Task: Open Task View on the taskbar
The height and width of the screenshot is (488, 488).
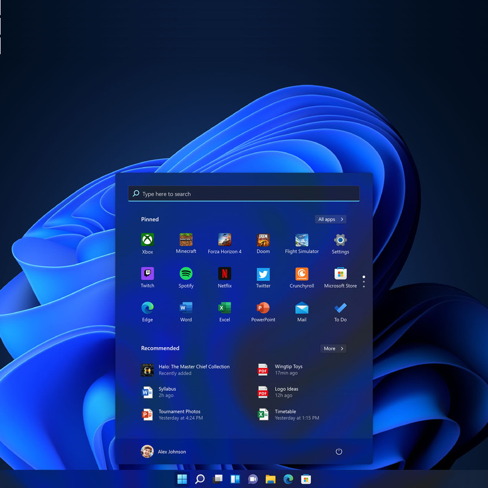Action: coord(217,479)
